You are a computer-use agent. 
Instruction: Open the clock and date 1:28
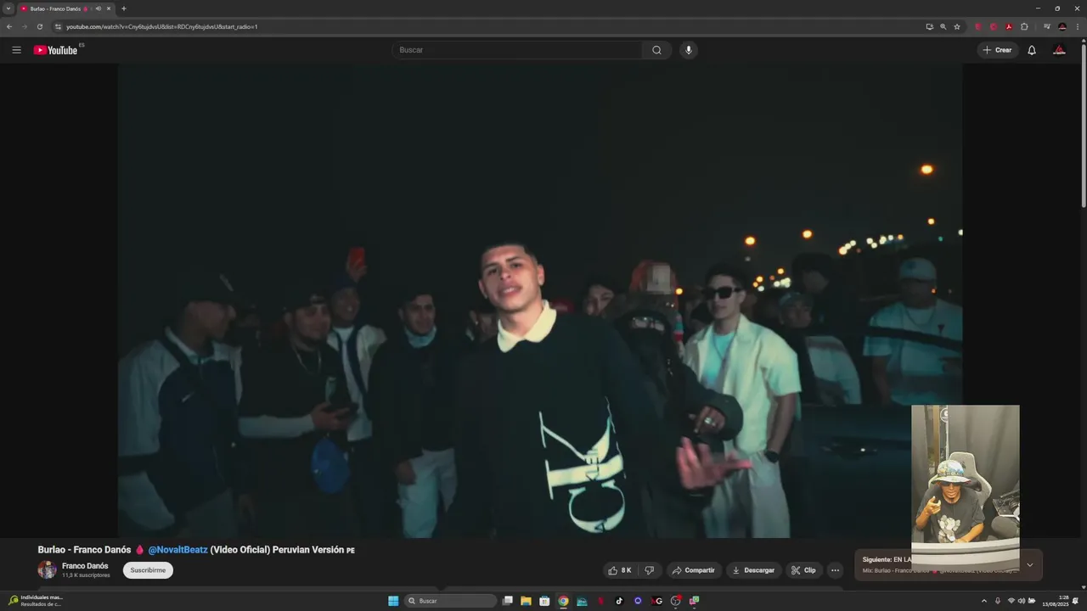[1057, 601]
